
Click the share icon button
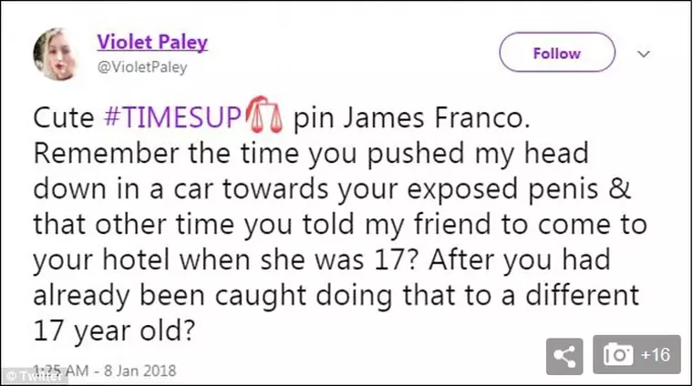[x=564, y=356]
